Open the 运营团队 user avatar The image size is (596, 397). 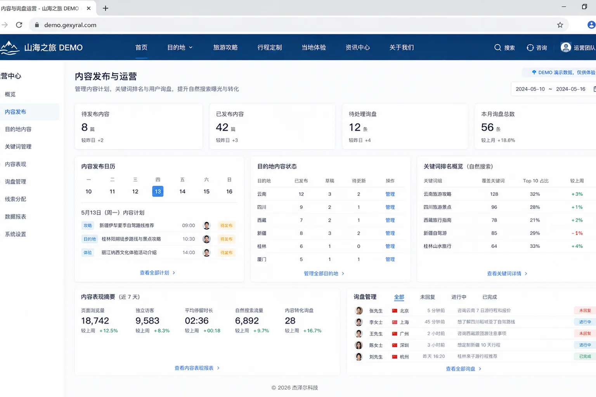tap(566, 47)
